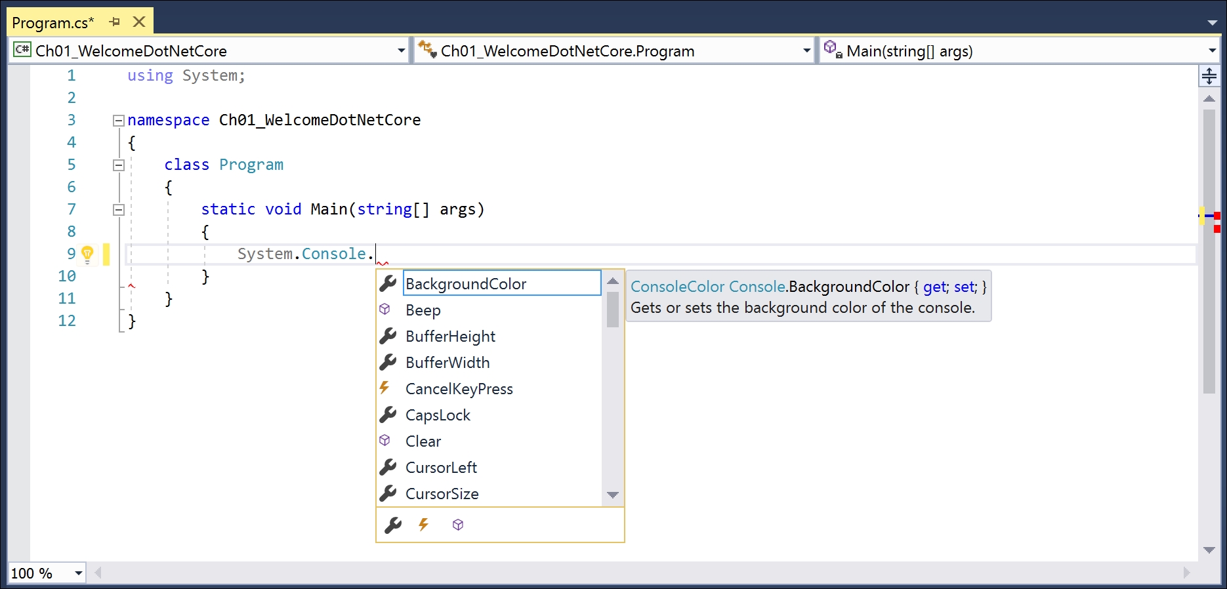
Task: Toggle the properties filter wrench in IntelliSense footer
Action: coord(393,525)
